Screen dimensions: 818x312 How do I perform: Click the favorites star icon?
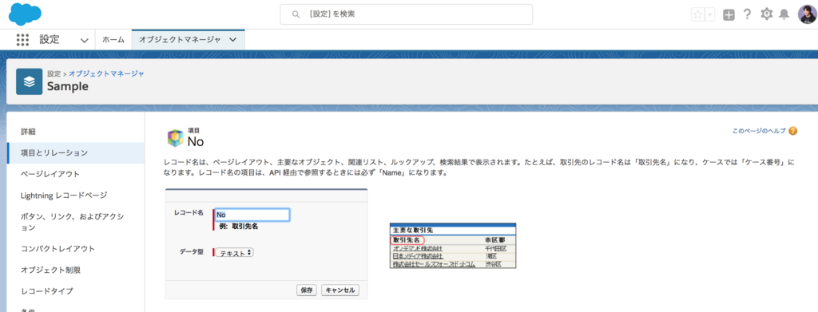pos(697,14)
